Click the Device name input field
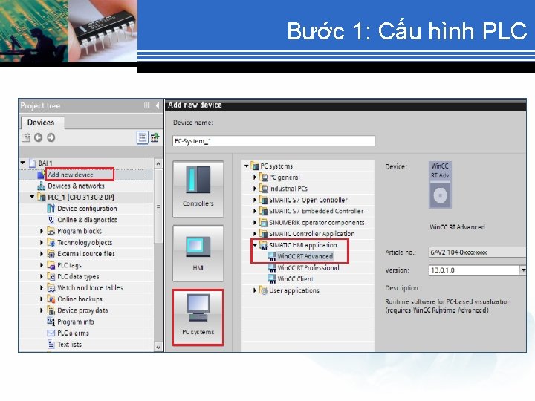 pos(273,141)
